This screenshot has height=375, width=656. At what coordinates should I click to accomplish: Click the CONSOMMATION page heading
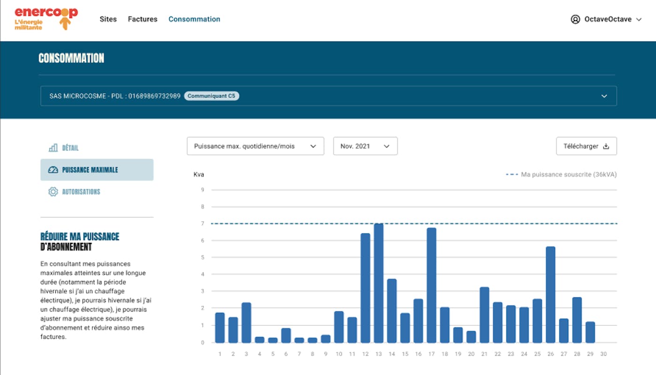[71, 58]
